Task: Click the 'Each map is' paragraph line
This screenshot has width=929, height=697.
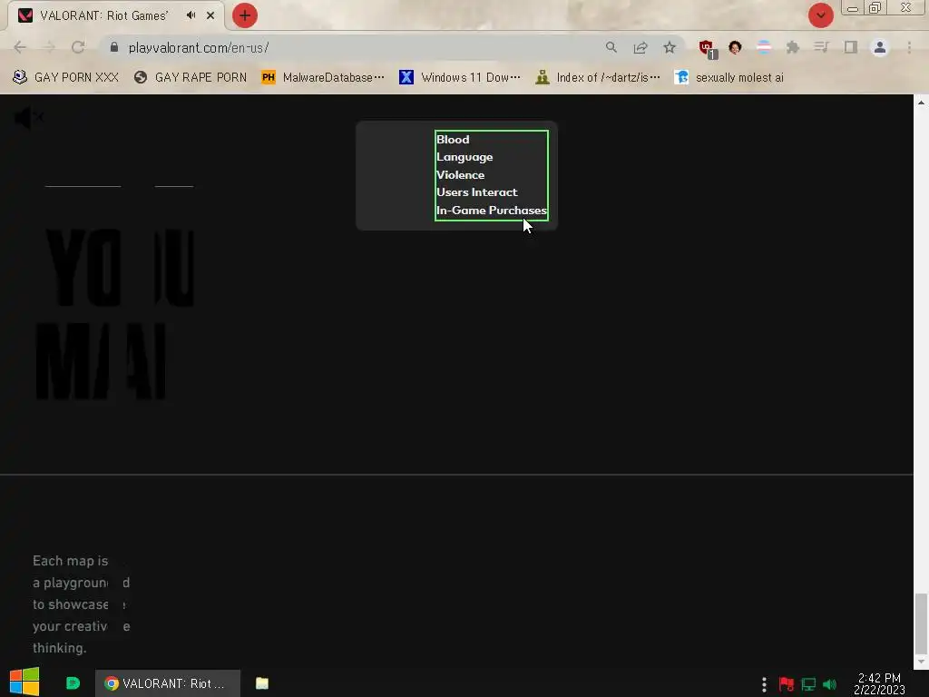Action: pos(71,561)
